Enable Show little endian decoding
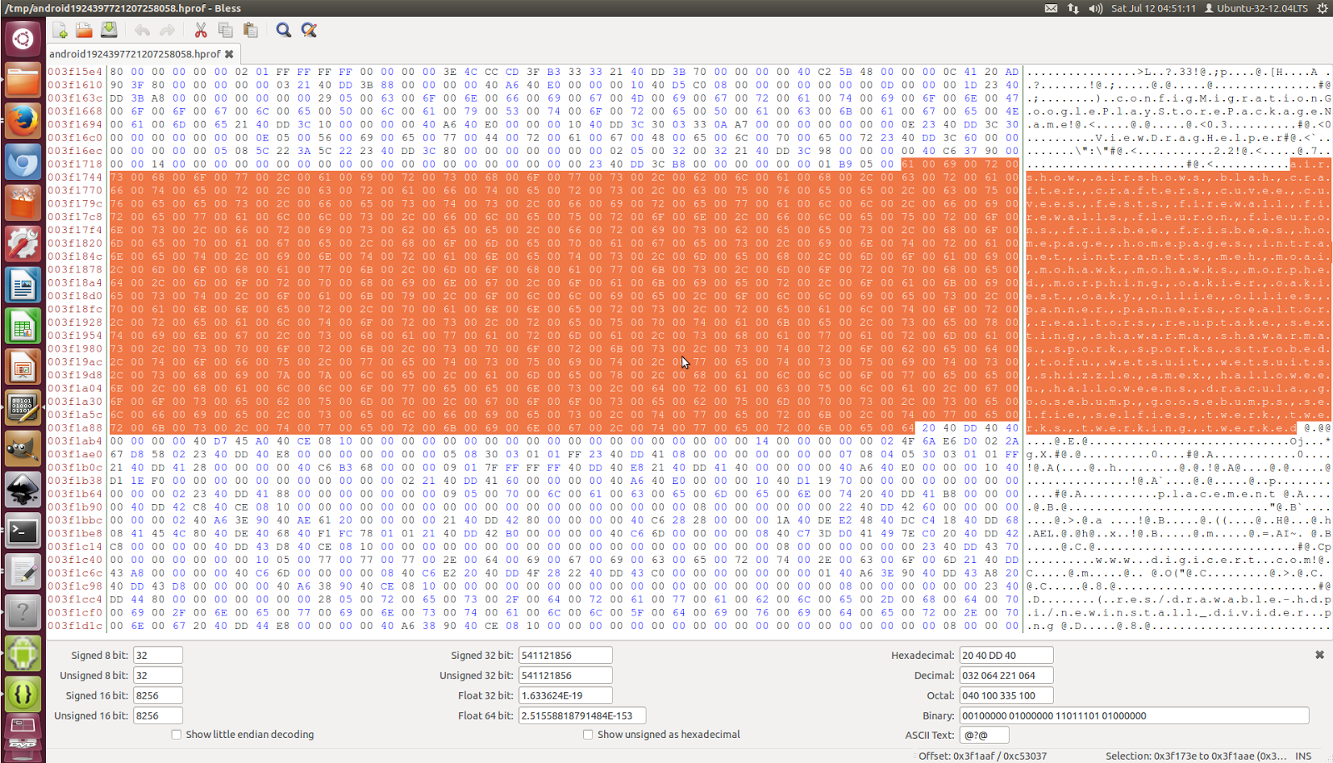Image resolution: width=1333 pixels, height=763 pixels. click(x=177, y=735)
